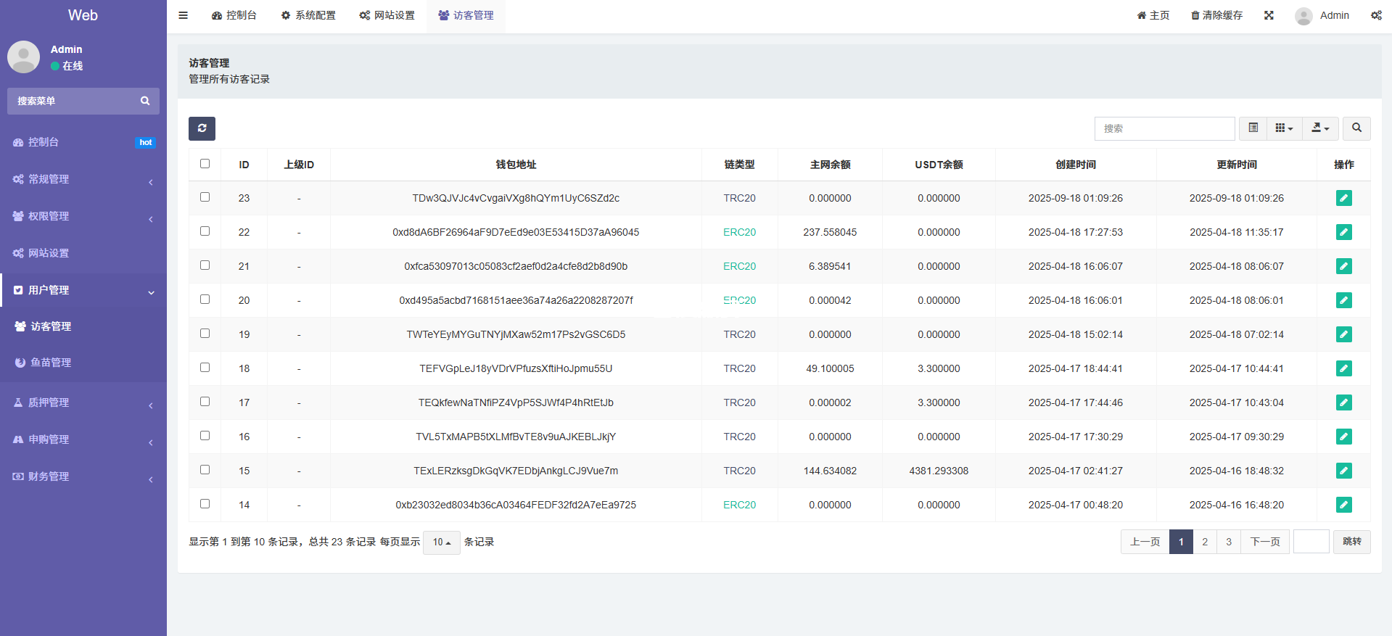Click the refresh table icon button

202,128
